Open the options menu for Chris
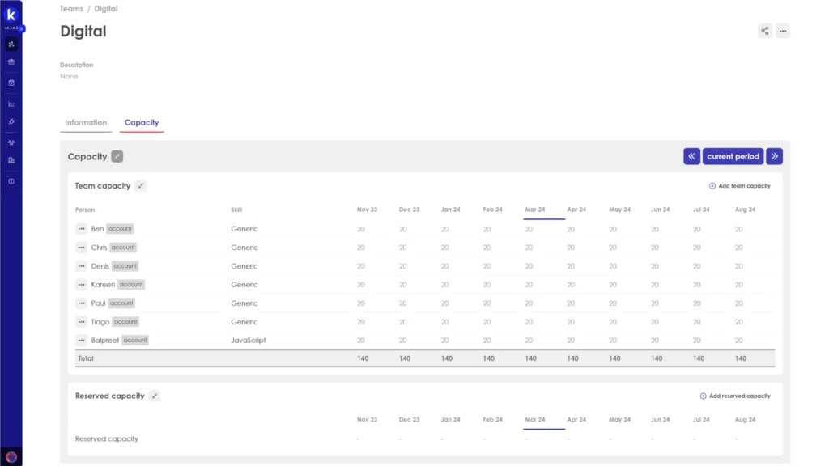 pos(81,248)
